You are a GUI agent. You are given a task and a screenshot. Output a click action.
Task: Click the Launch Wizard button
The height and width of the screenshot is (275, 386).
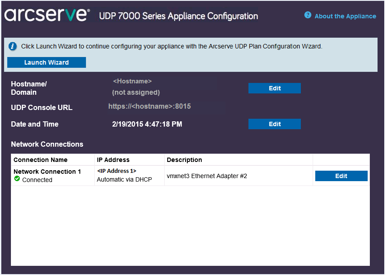point(46,62)
